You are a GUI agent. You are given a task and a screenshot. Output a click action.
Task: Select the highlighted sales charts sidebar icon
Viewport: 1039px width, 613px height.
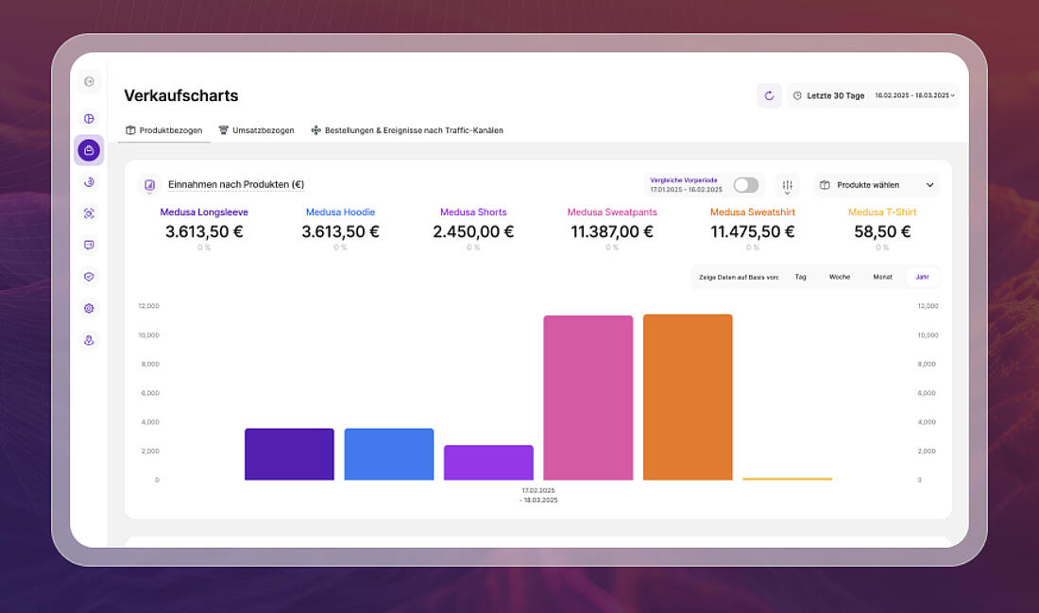89,150
